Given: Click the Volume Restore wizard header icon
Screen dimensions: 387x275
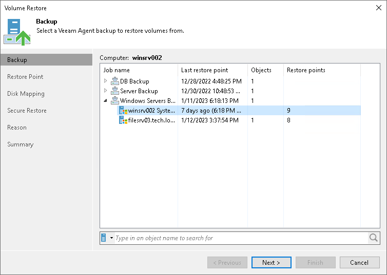Looking at the screenshot, I should tap(17, 32).
